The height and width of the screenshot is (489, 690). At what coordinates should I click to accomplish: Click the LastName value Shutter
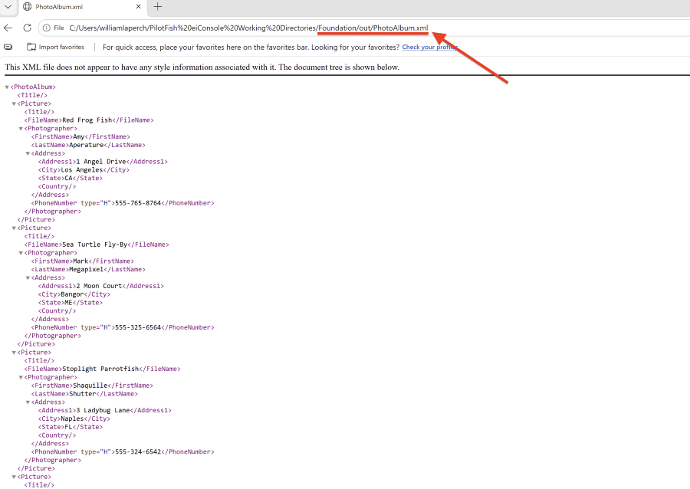point(83,394)
